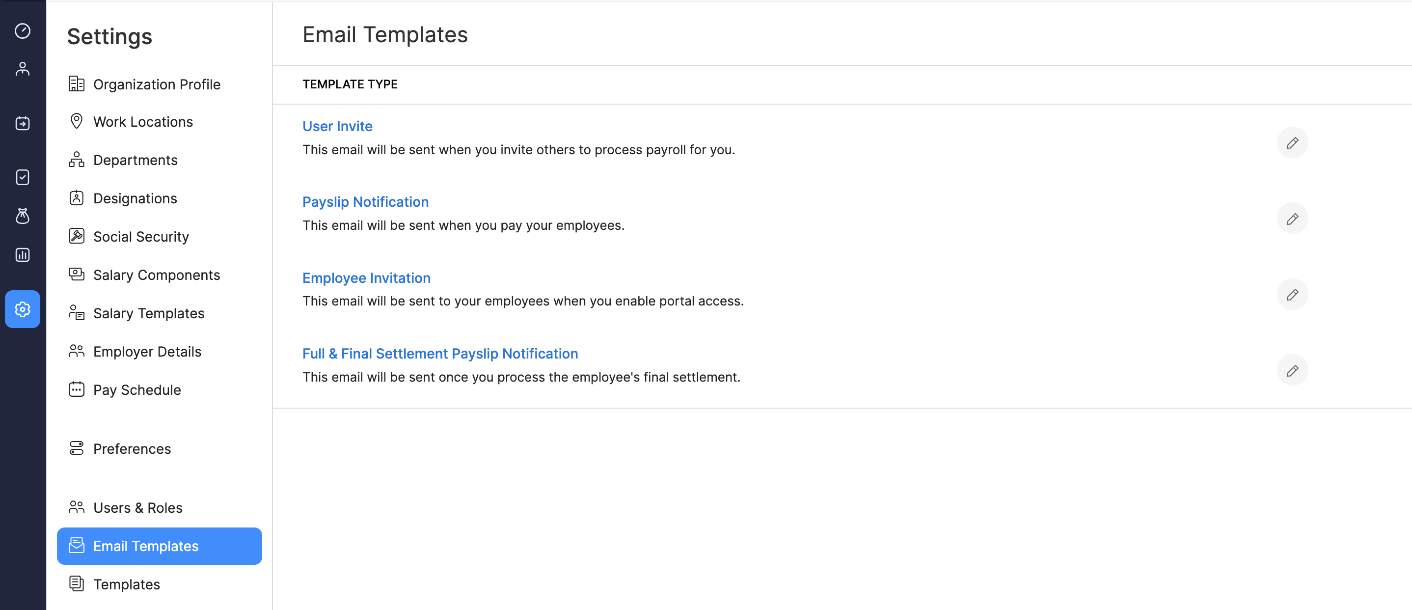The image size is (1412, 610).
Task: Edit the Full & Final Settlement template
Action: 1292,370
